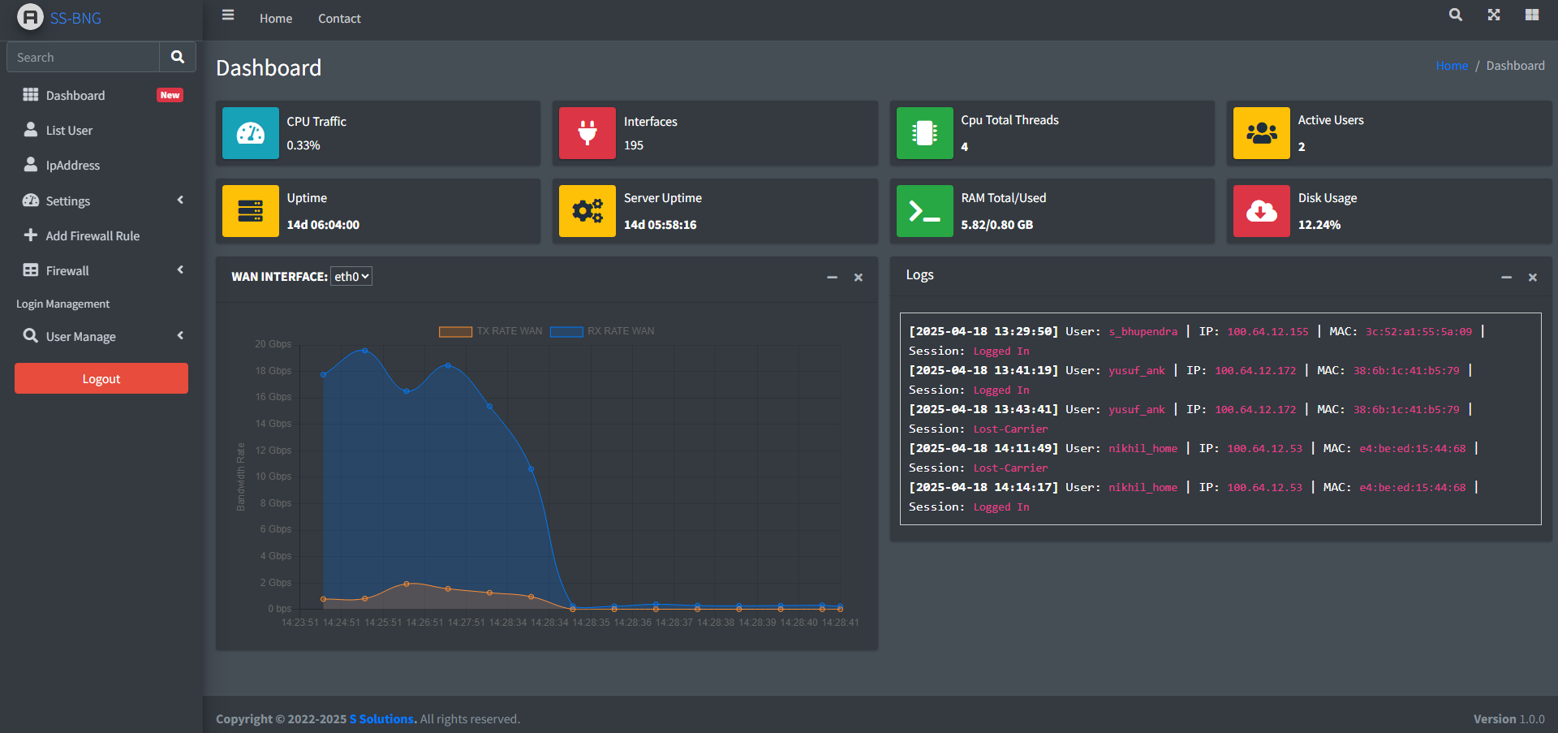The height and width of the screenshot is (733, 1558).
Task: Open the IpAddress page
Action: pos(101,165)
